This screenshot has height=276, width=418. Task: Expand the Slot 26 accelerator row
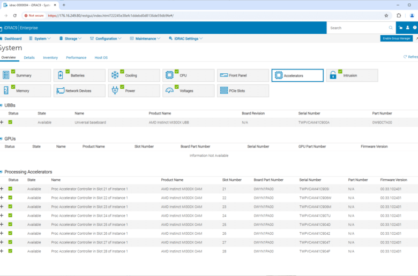2,233
